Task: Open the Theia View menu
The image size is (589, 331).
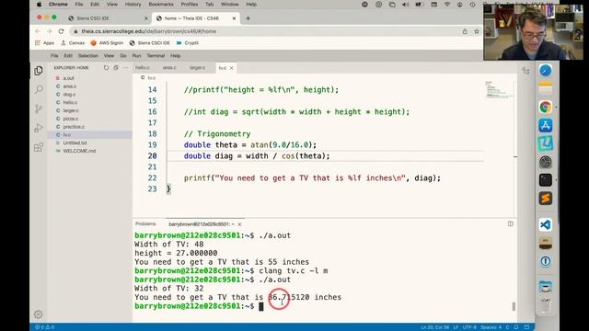Action: (x=109, y=55)
